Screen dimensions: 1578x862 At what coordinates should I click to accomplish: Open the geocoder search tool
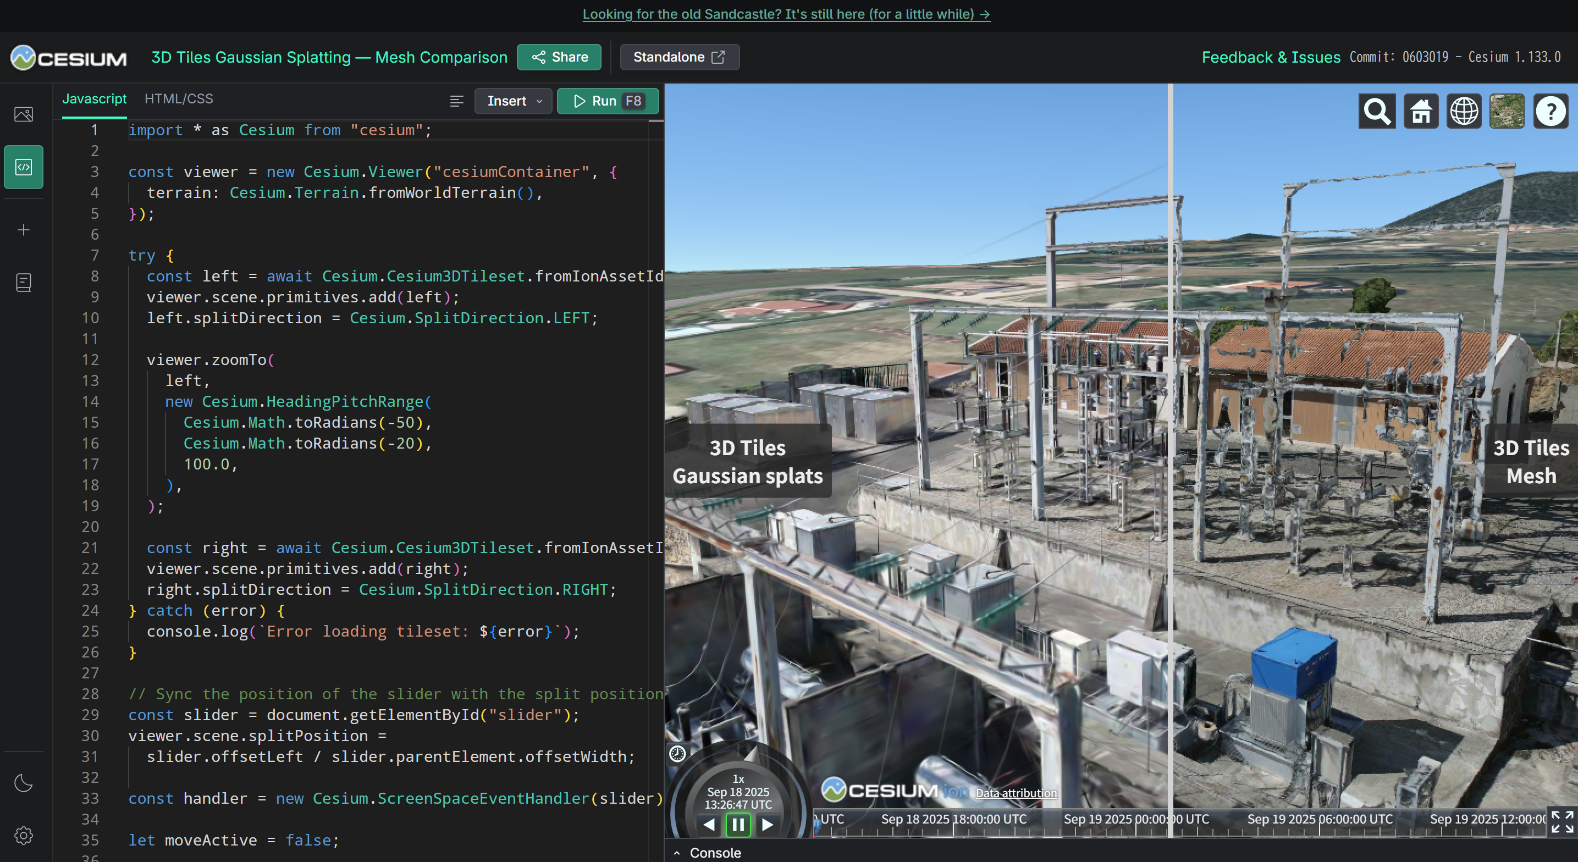click(x=1377, y=111)
